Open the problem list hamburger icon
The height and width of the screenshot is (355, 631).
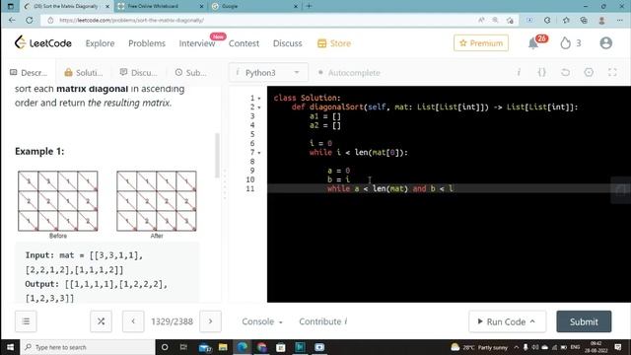[26, 321]
